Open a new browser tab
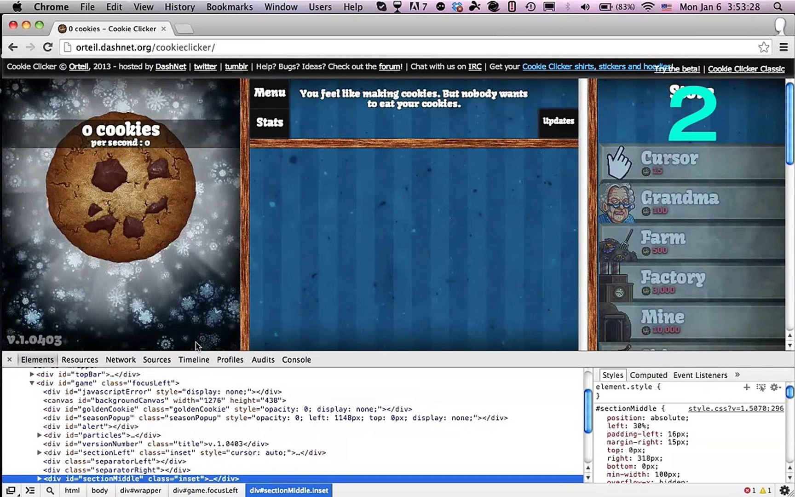Screen dimensions: 795x497 click(x=184, y=29)
